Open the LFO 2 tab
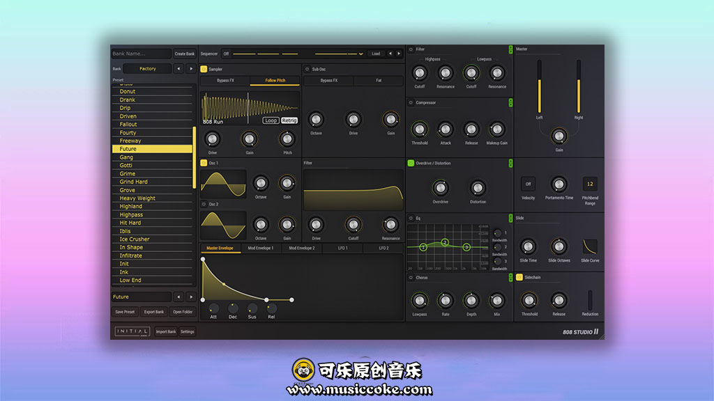The height and width of the screenshot is (401, 714). click(x=383, y=248)
